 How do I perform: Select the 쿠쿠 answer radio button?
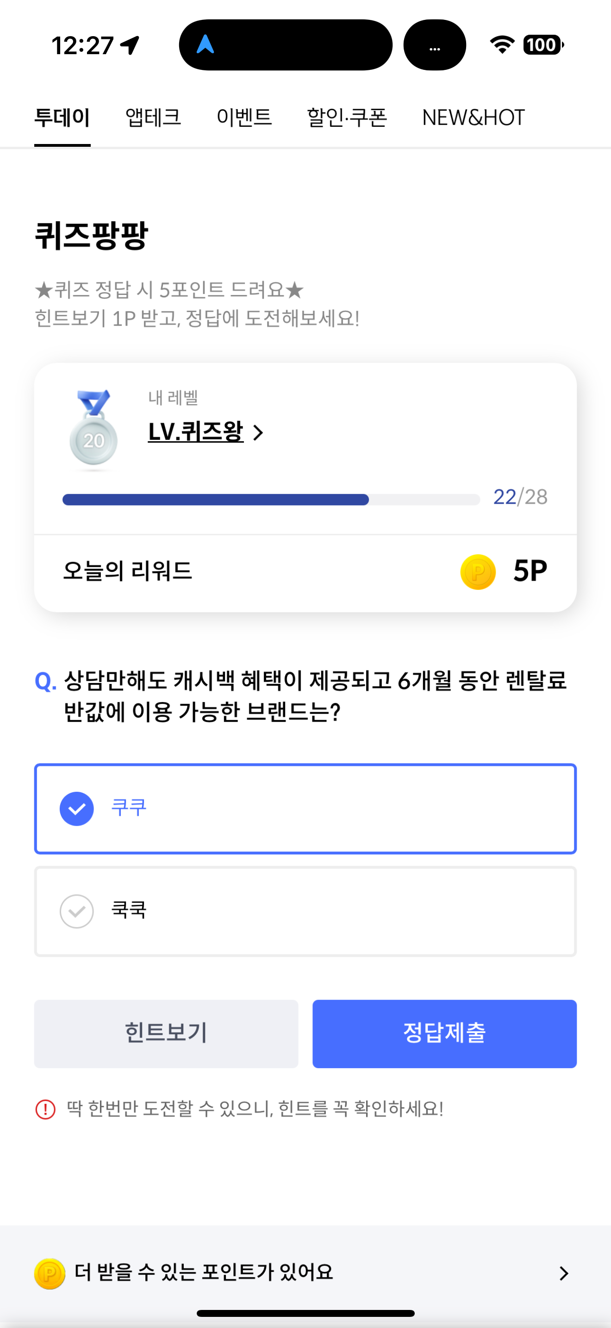pyautogui.click(x=77, y=809)
